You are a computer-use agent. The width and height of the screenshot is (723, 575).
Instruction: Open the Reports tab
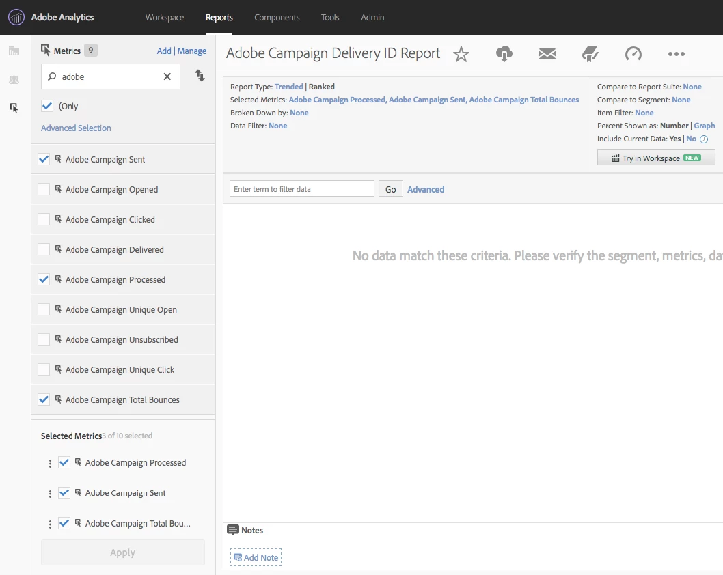pyautogui.click(x=219, y=18)
